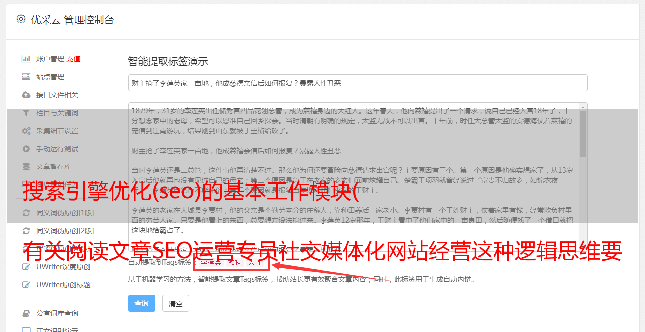Click the 公有词库查询 book icon
Viewport: 645px width, 332px height.
[x=26, y=313]
